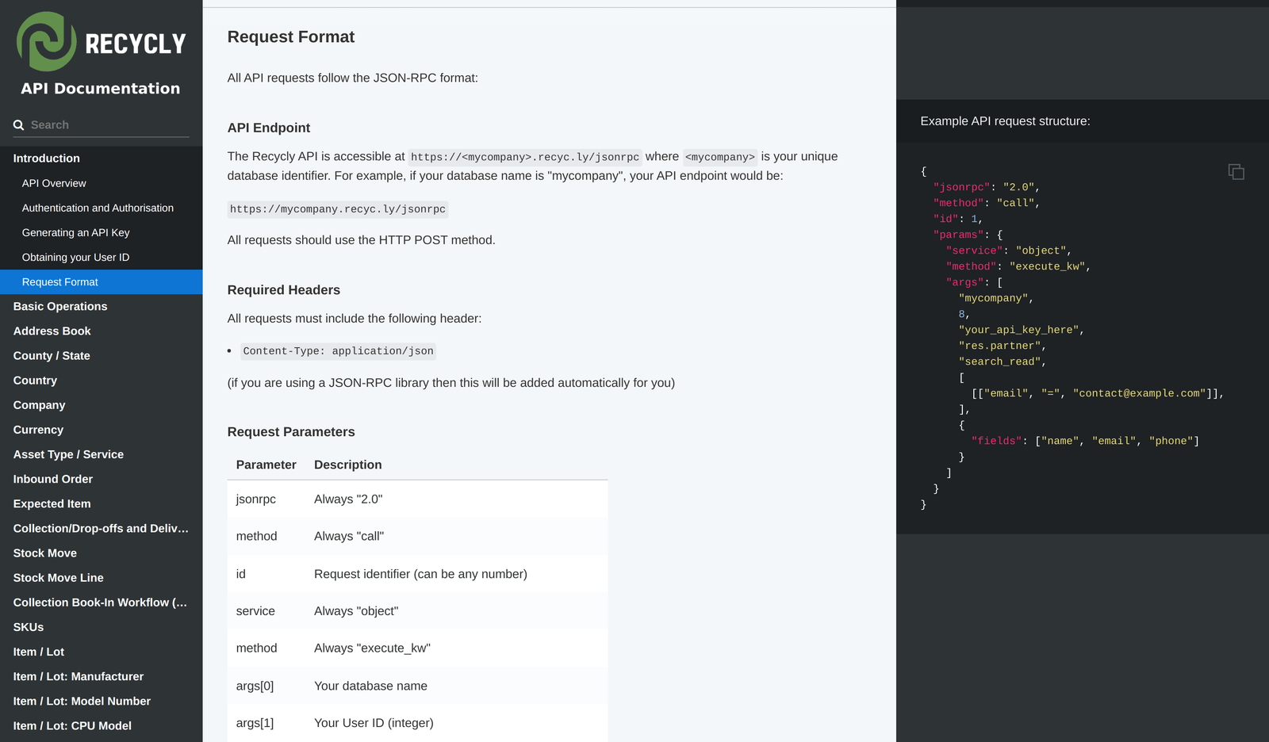Open the Stock Move section

click(x=101, y=553)
